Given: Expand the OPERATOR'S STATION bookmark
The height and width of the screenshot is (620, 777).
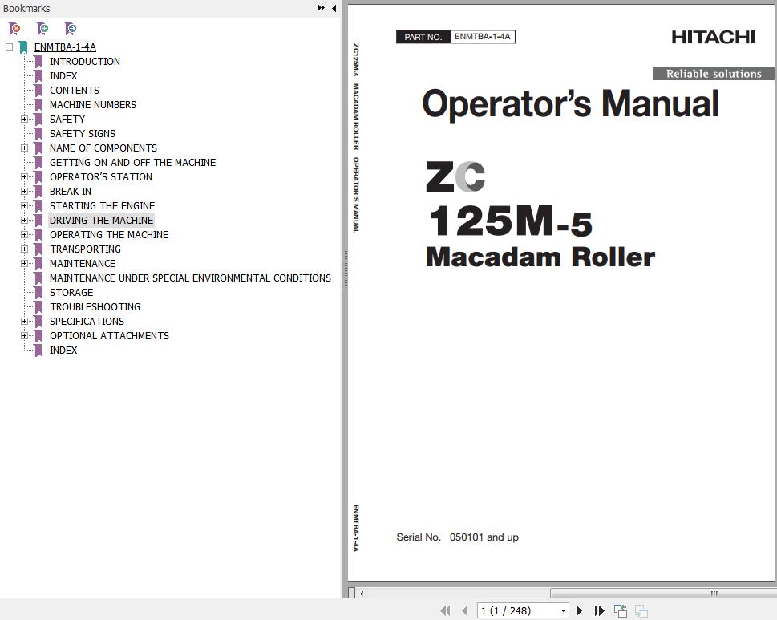Looking at the screenshot, I should click(x=24, y=177).
